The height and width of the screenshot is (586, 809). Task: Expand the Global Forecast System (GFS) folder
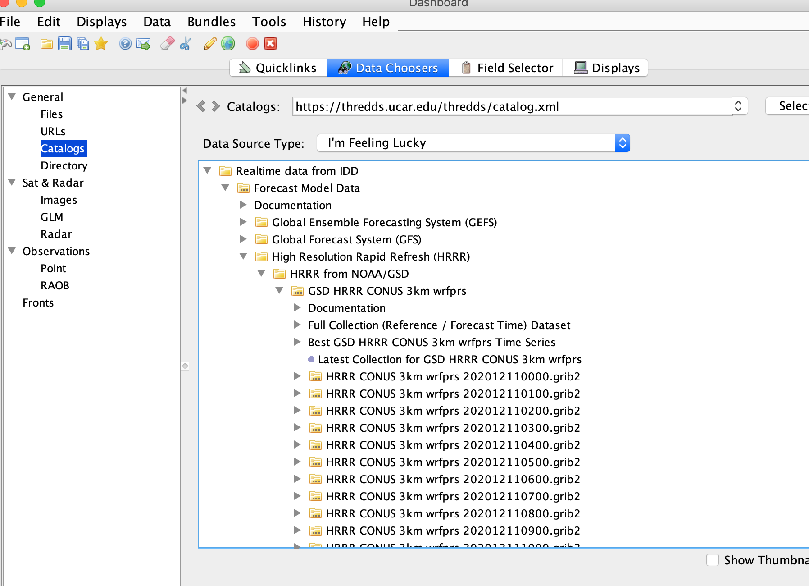pos(243,239)
